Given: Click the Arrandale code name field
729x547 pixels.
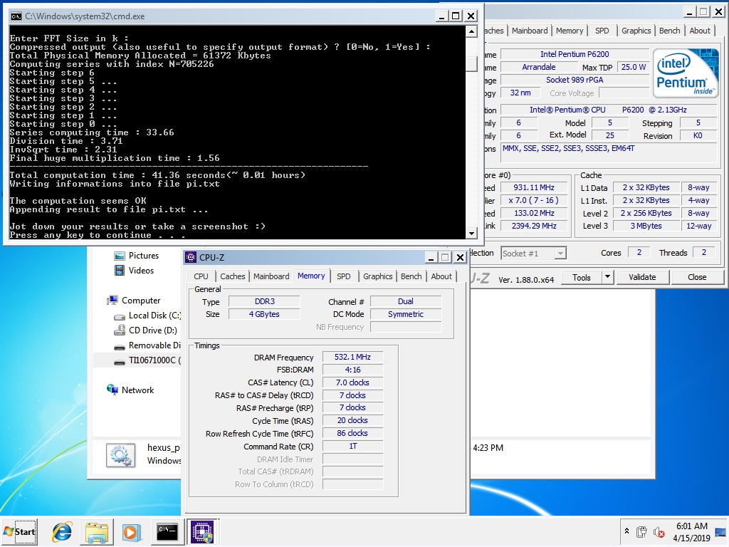Looking at the screenshot, I should (538, 67).
